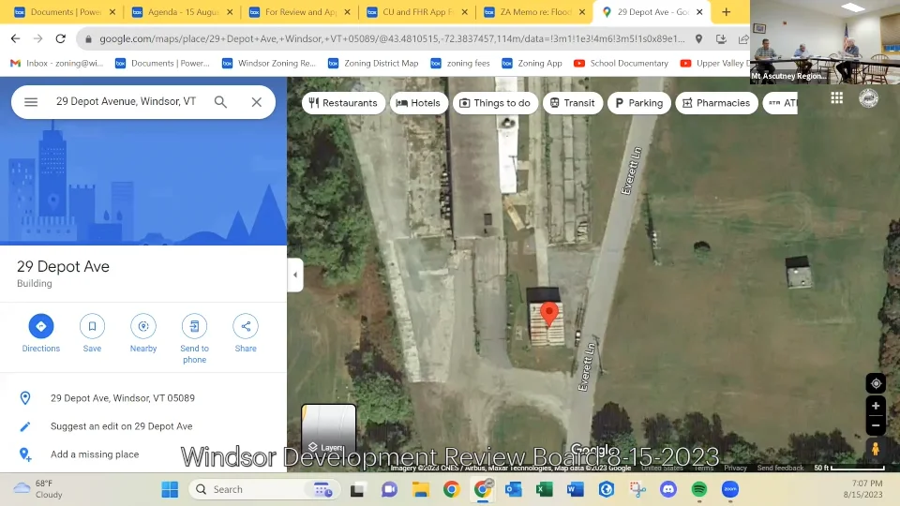This screenshot has height=506, width=900.
Task: Open the Google Maps hamburger menu
Action: (31, 102)
